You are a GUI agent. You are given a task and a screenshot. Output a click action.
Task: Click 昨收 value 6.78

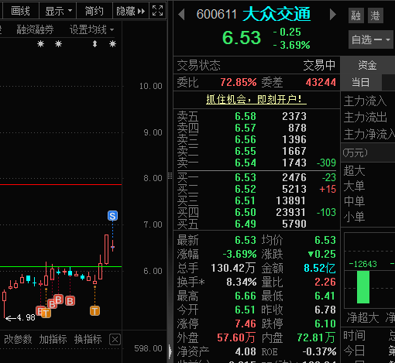pyautogui.click(x=325, y=310)
